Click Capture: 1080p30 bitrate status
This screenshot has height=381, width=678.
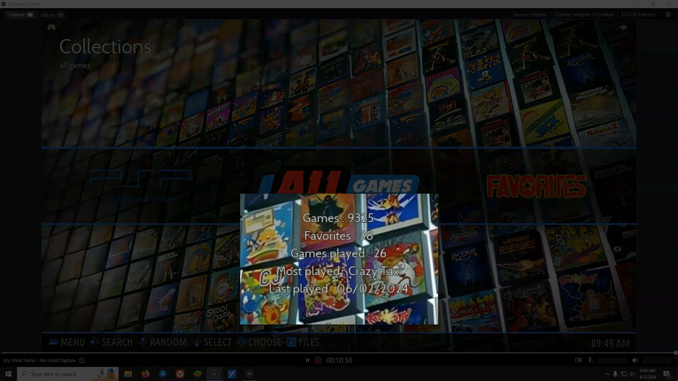click(x=584, y=15)
